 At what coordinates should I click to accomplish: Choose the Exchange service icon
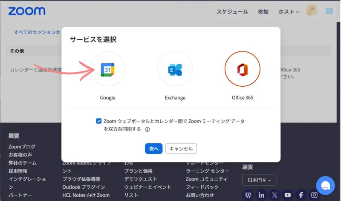click(175, 69)
